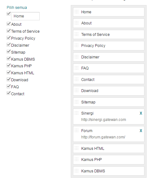Click the Home title input field
Viewport: 152px width, 180px height.
(25, 16)
